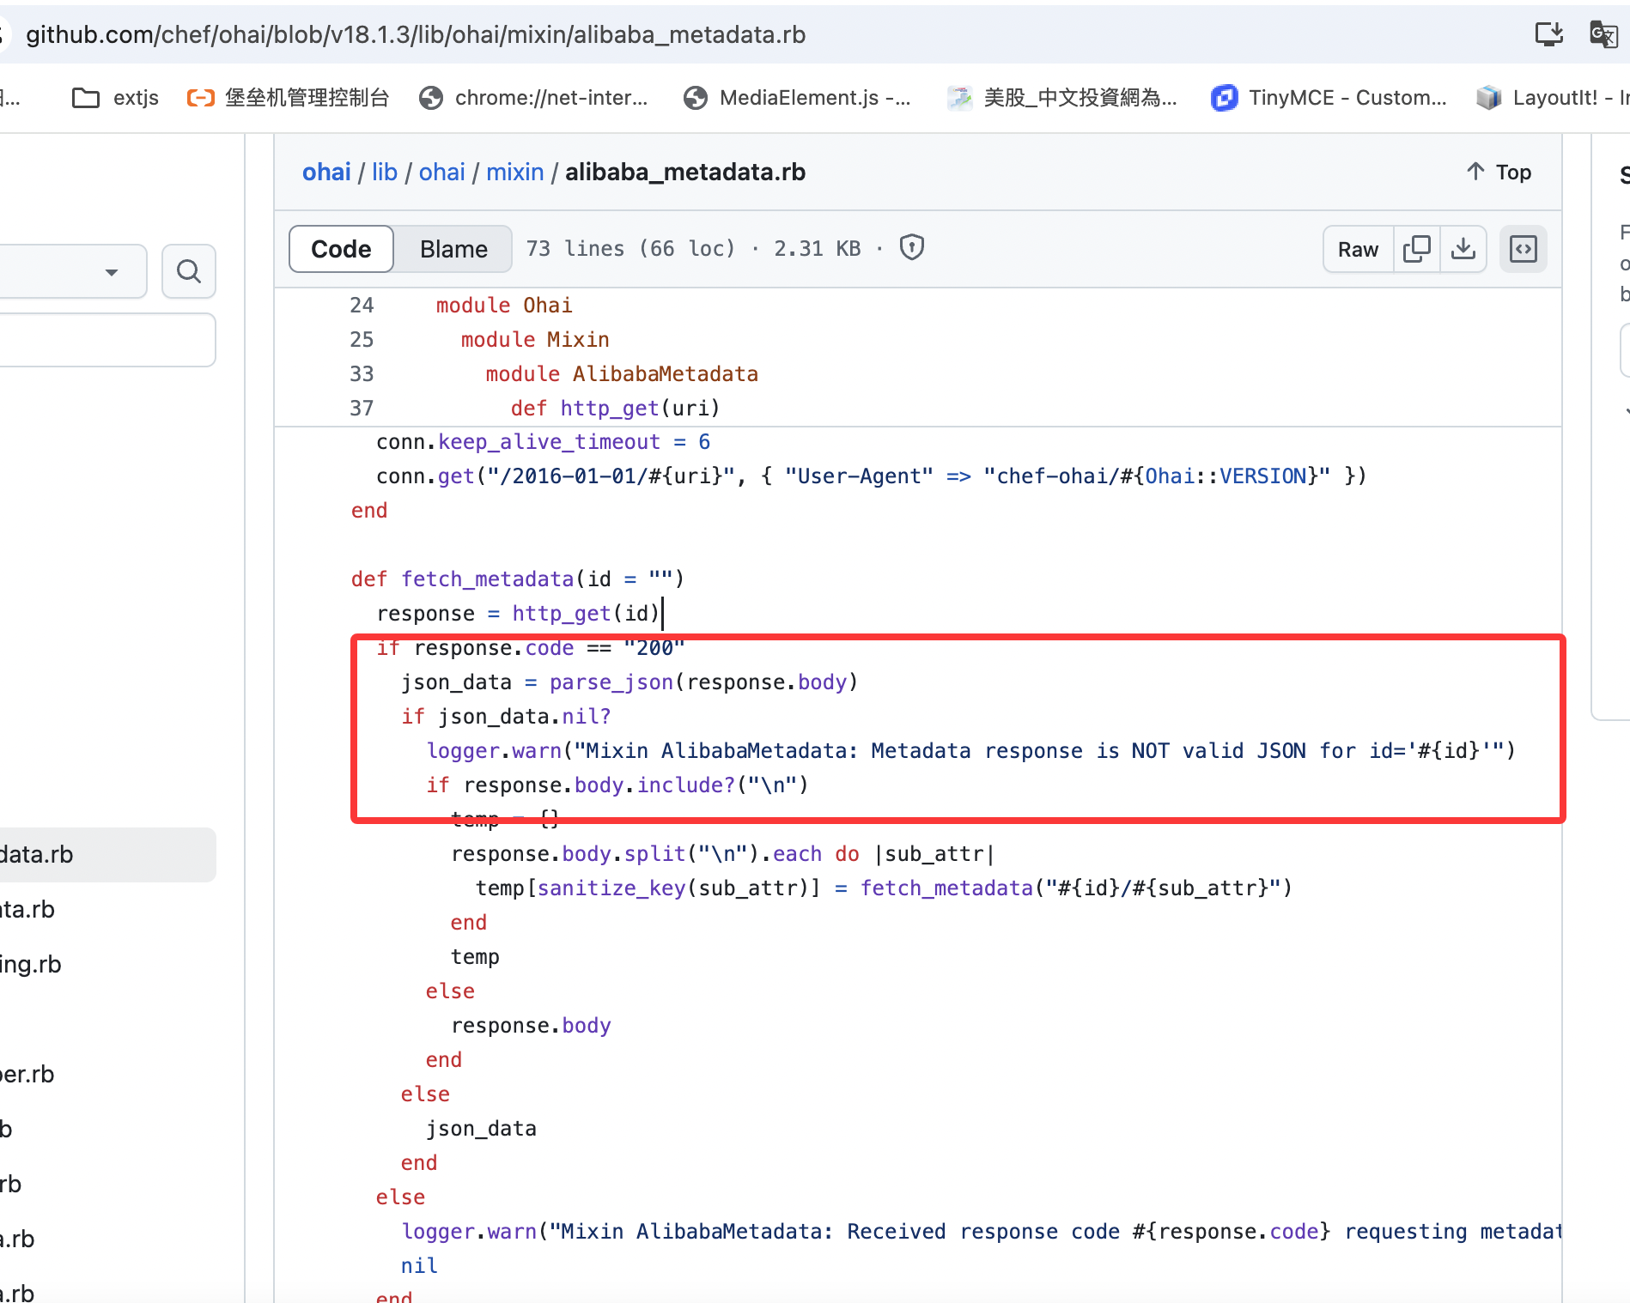Open the branch selector dropdown in sidebar
Screen dimensions: 1630x1303
click(x=72, y=272)
